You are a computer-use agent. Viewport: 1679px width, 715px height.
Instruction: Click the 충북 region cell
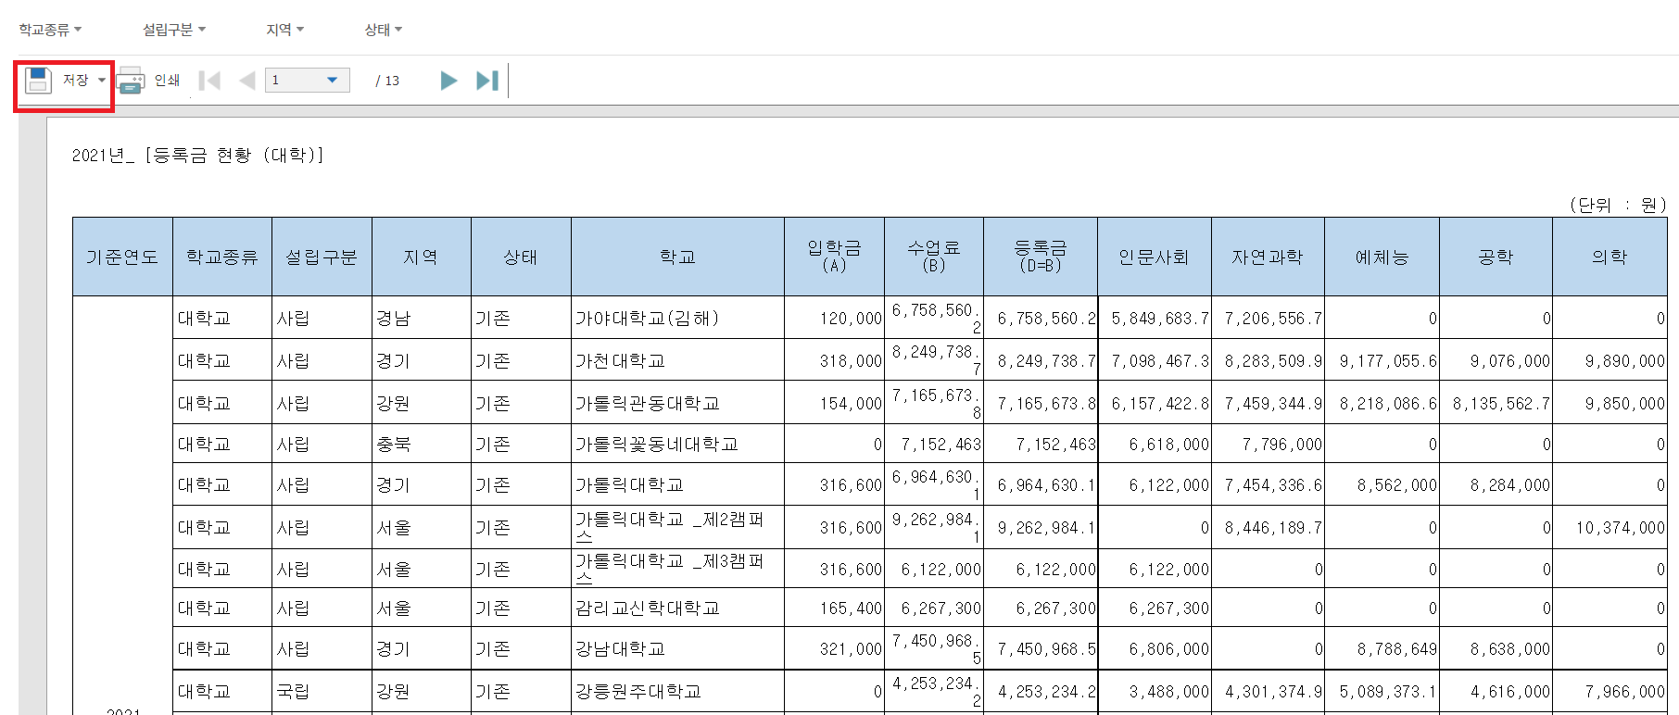422,444
